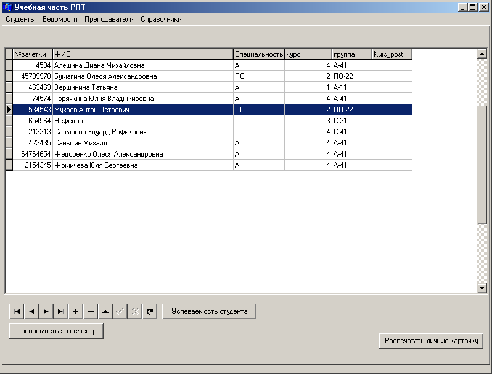
Task: Click record number 74574
Action: 41,99
